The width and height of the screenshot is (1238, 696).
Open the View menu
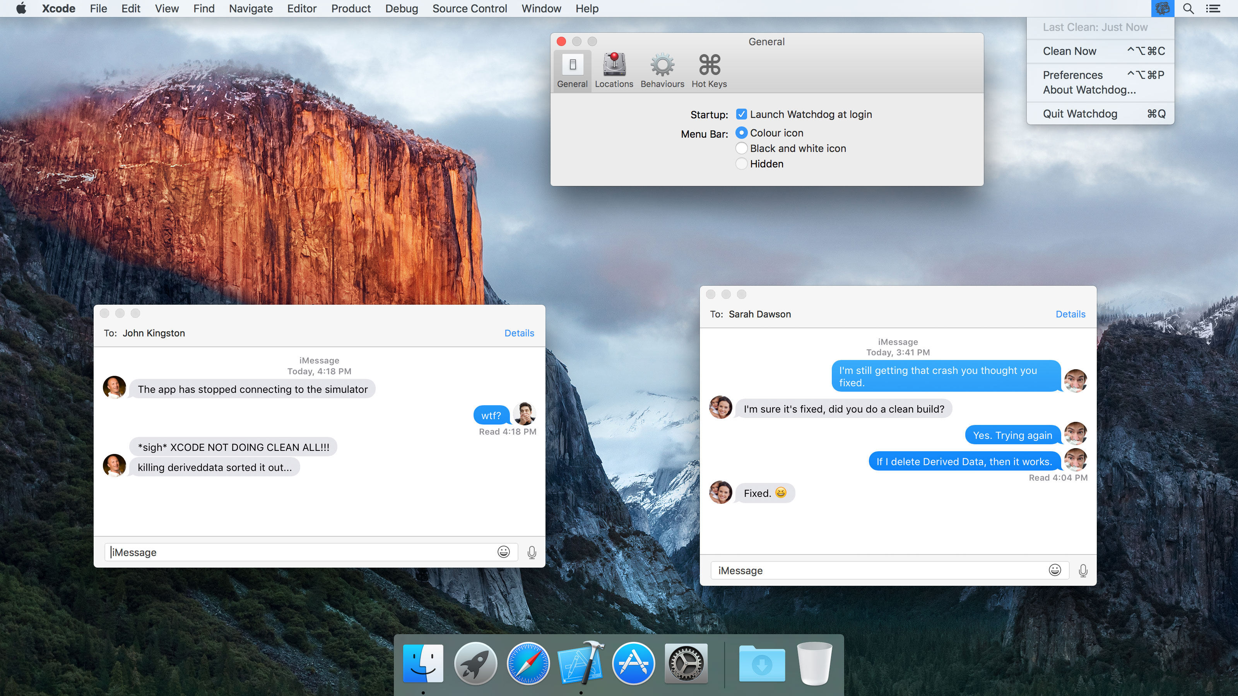[x=166, y=9]
